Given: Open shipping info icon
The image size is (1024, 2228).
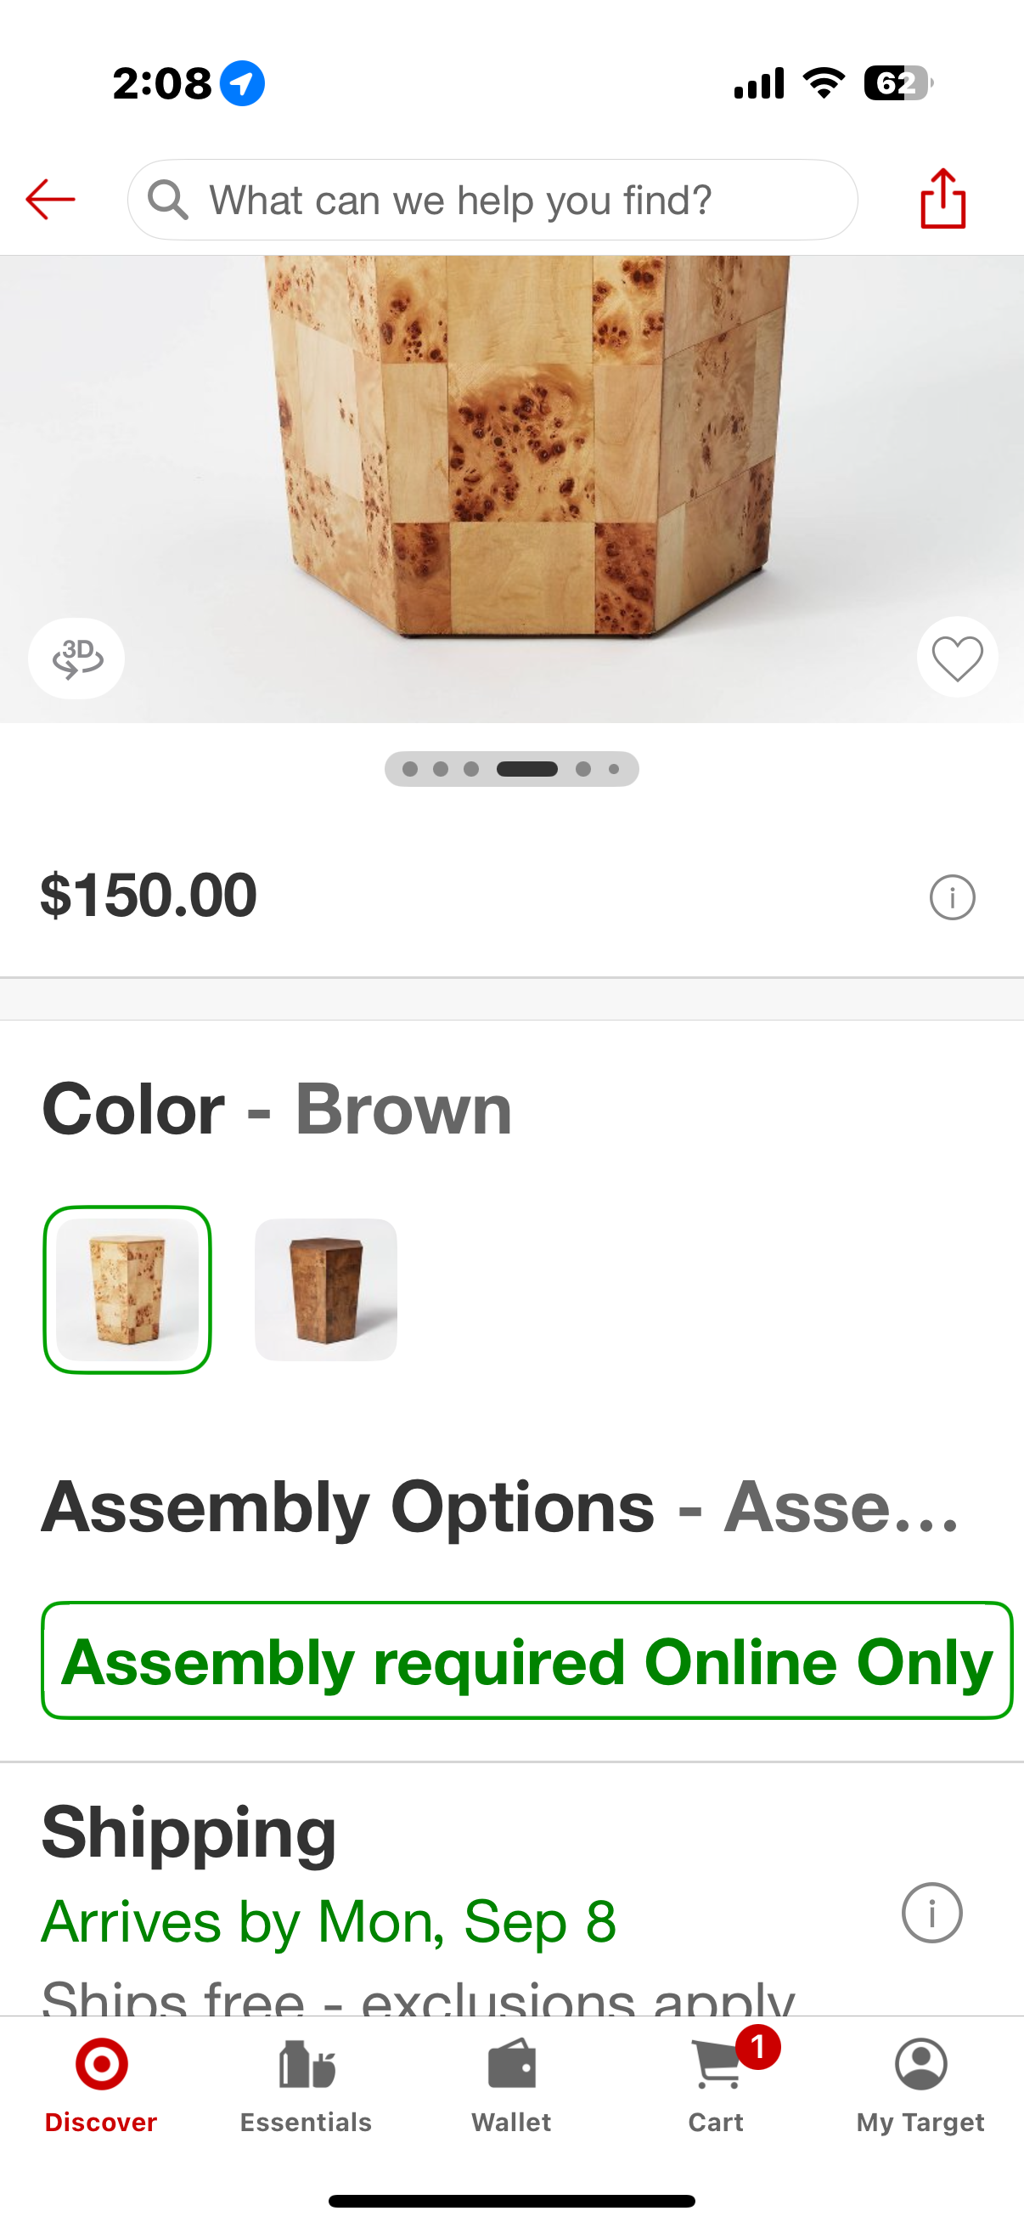Looking at the screenshot, I should pyautogui.click(x=931, y=1912).
